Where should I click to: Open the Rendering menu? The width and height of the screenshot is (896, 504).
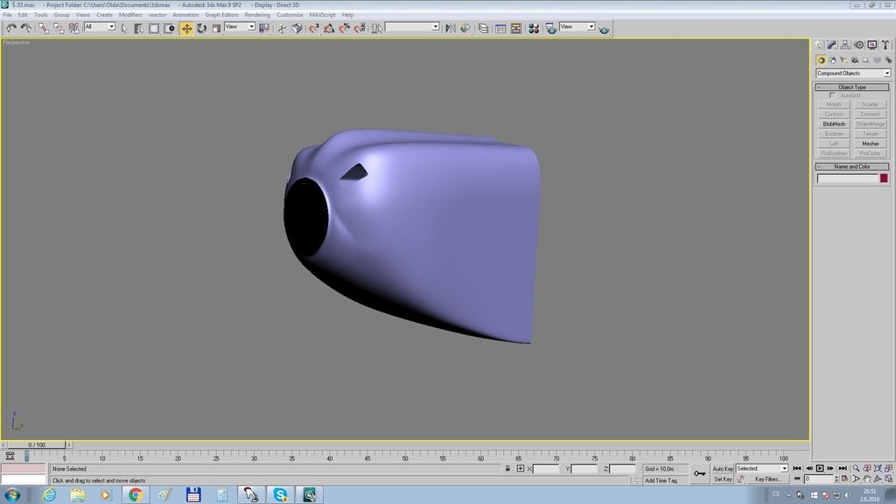tap(257, 15)
